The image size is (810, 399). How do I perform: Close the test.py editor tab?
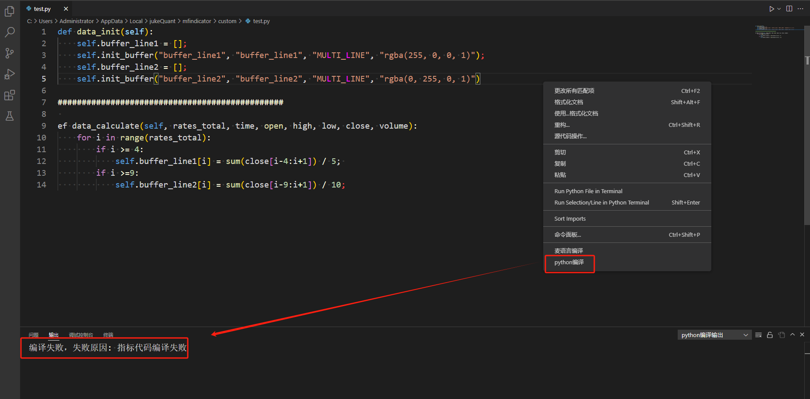click(x=66, y=9)
